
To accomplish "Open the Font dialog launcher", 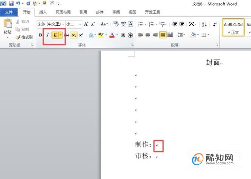I will tap(132, 45).
